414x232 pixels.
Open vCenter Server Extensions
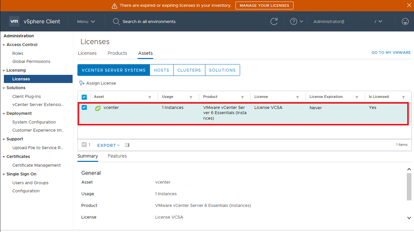click(x=38, y=105)
